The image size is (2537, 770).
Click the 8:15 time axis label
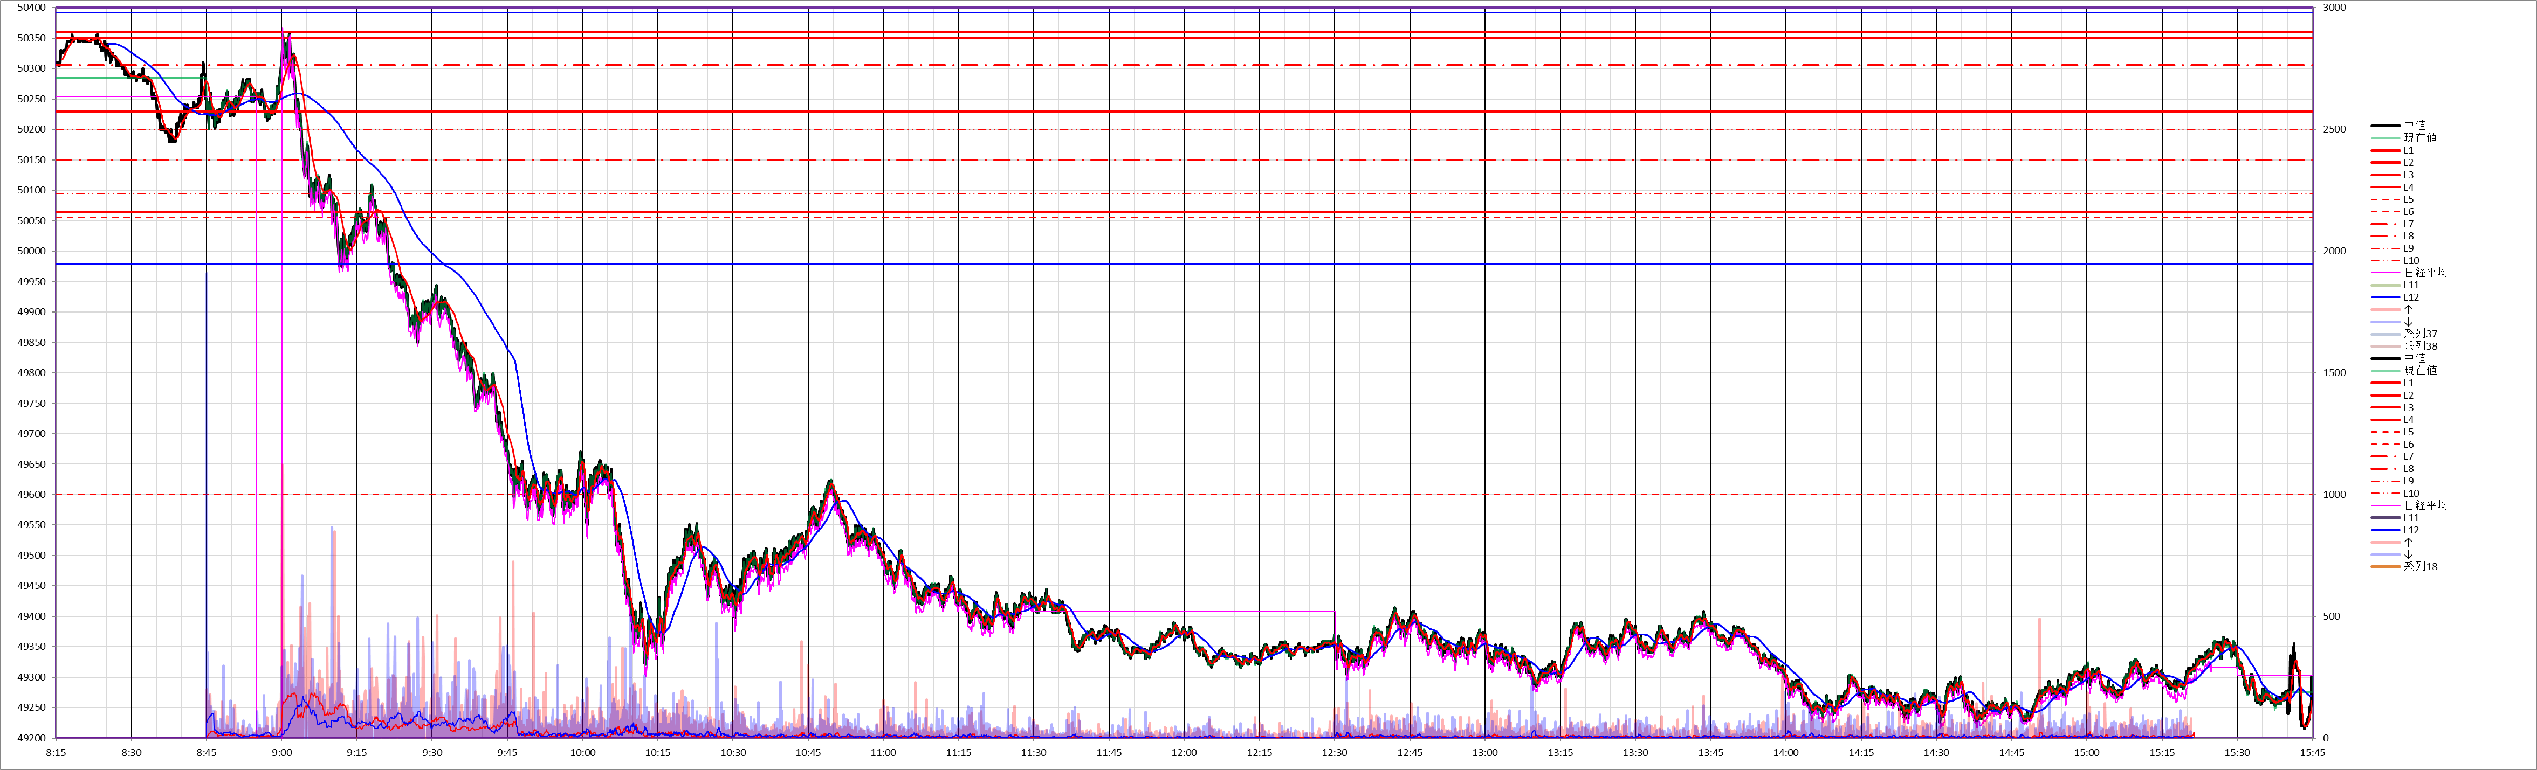tap(56, 753)
